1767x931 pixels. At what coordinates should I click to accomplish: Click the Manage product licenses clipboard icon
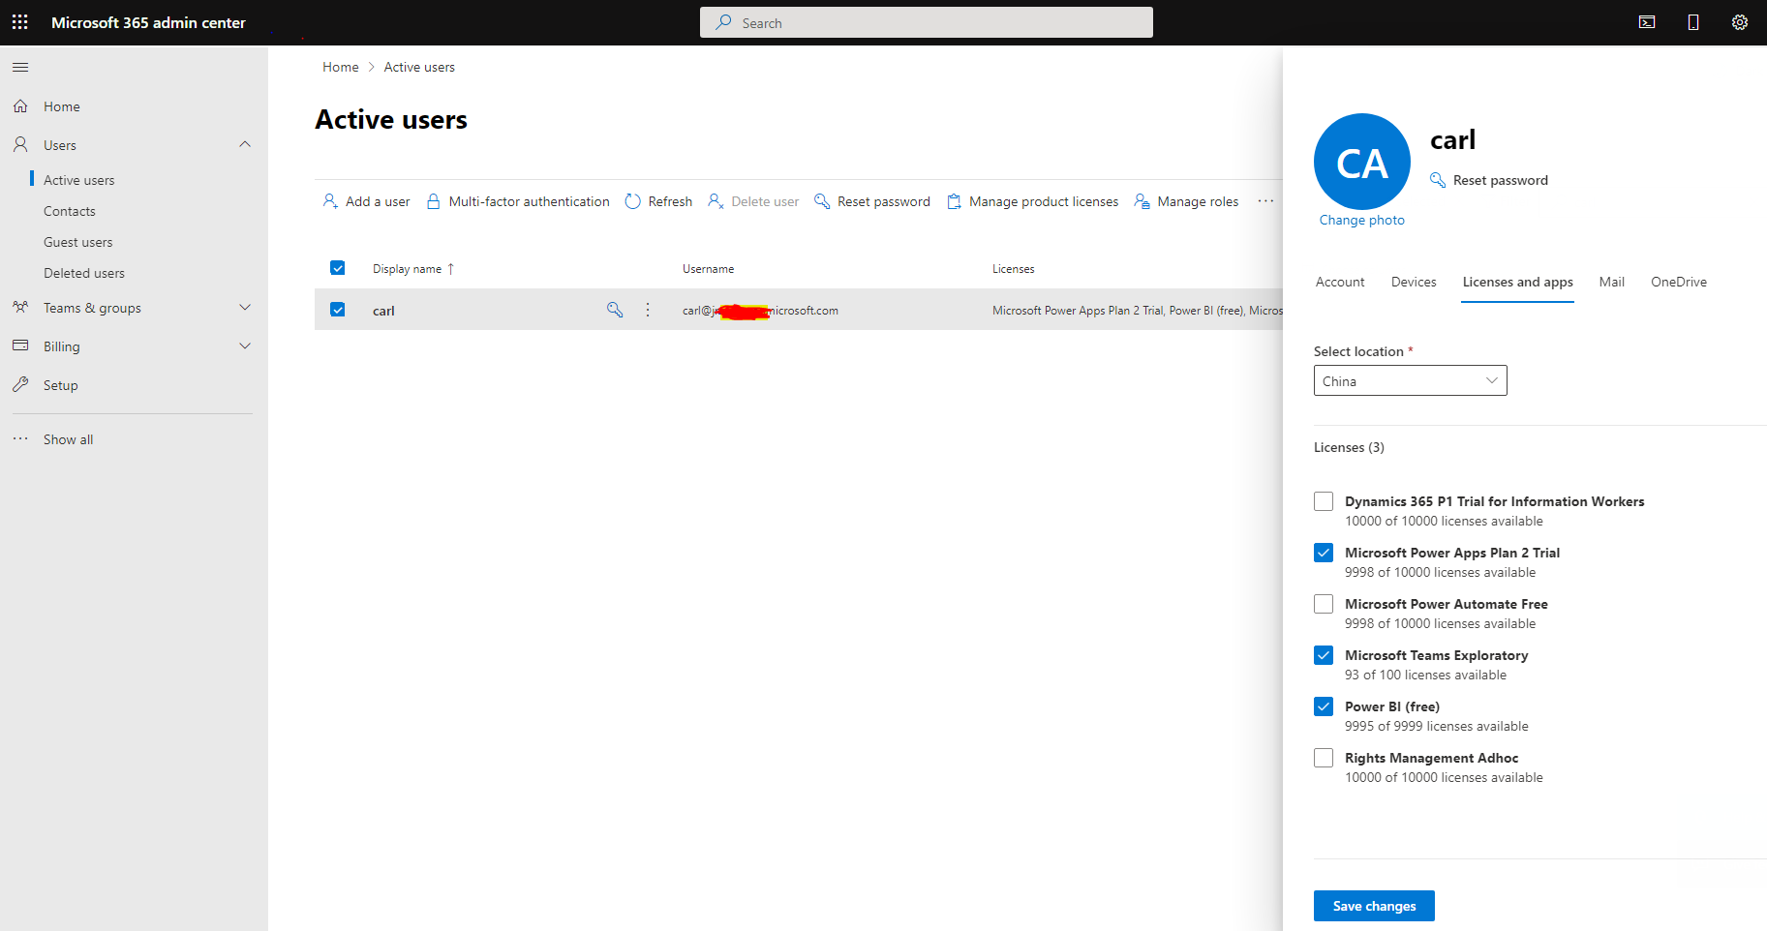point(954,201)
